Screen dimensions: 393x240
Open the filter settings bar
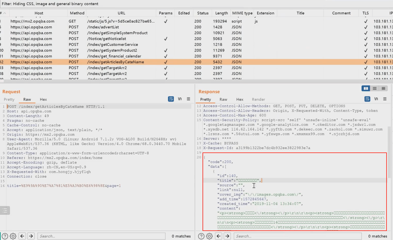(196, 4)
